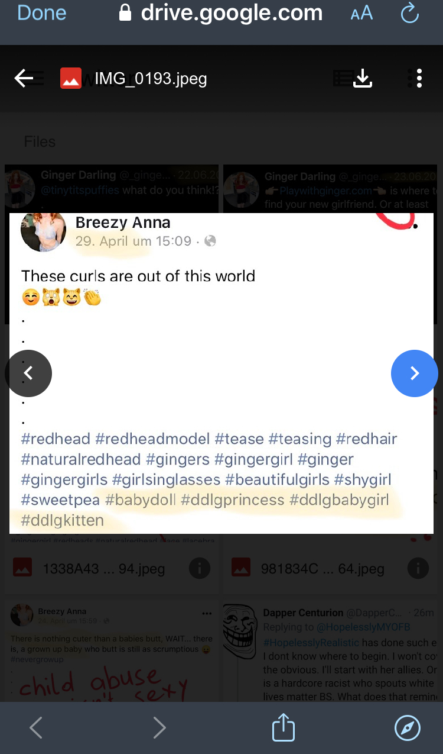Viewport: 443px width, 754px height.
Task: Tap the Dapper Centurion tweet thumbnail
Action: coord(331,652)
